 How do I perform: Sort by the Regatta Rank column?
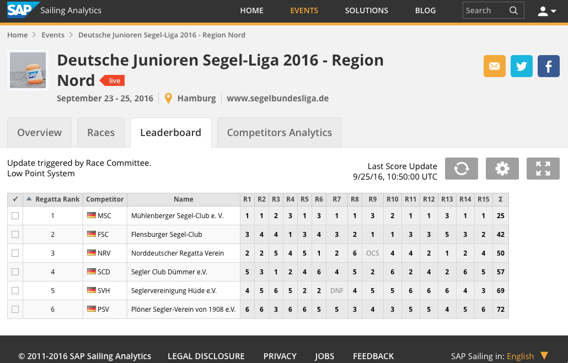pos(53,199)
